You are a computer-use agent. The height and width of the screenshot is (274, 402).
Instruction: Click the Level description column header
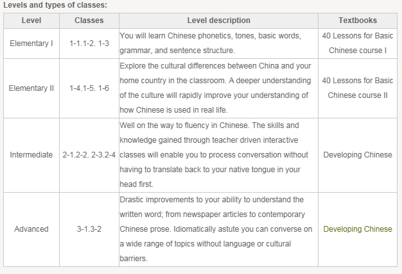(218, 20)
